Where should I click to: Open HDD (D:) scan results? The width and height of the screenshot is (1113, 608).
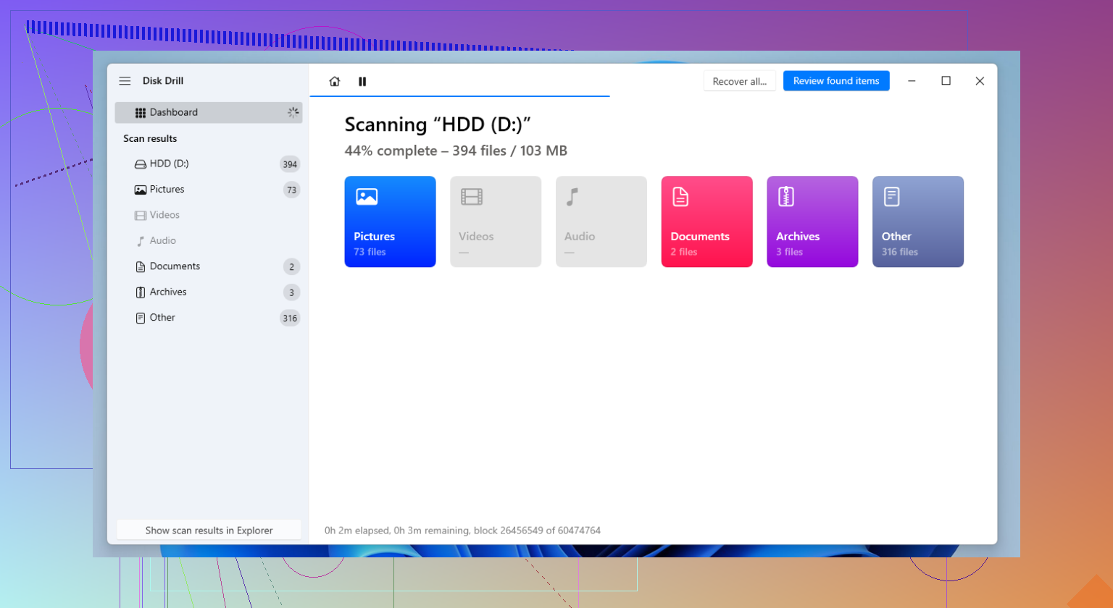209,164
